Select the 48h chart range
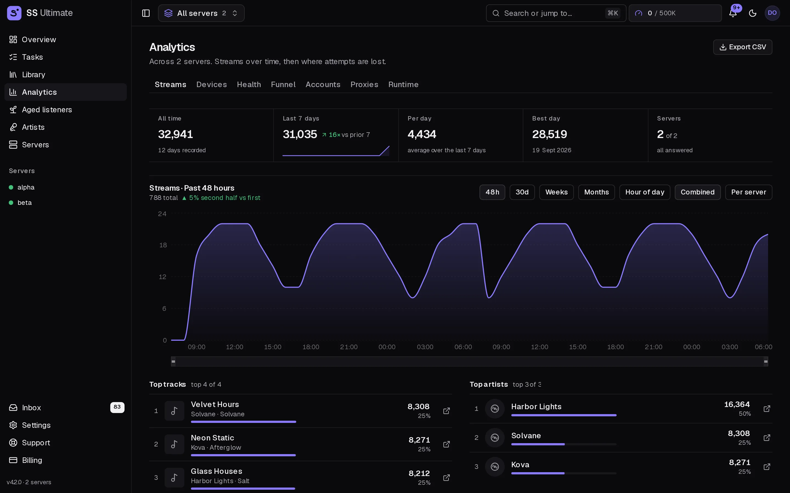The width and height of the screenshot is (790, 493). pos(492,192)
